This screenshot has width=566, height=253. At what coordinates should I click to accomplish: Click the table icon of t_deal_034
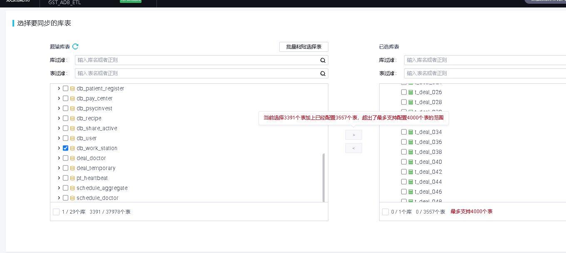point(411,132)
